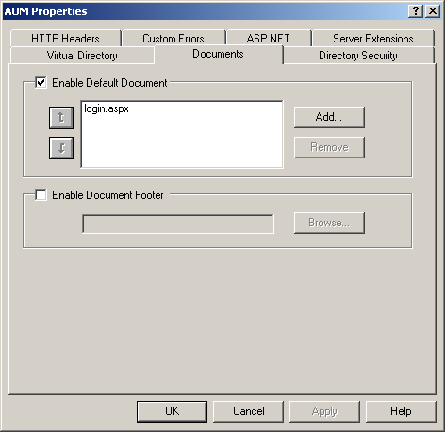The width and height of the screenshot is (445, 432).
Task: Confirm changes with OK button
Action: coord(172,411)
